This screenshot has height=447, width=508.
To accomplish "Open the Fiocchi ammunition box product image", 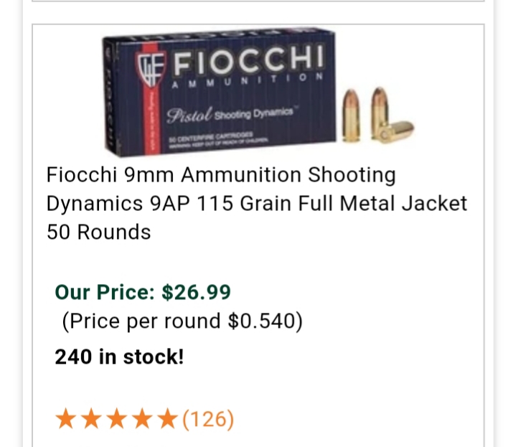I will click(x=258, y=93).
